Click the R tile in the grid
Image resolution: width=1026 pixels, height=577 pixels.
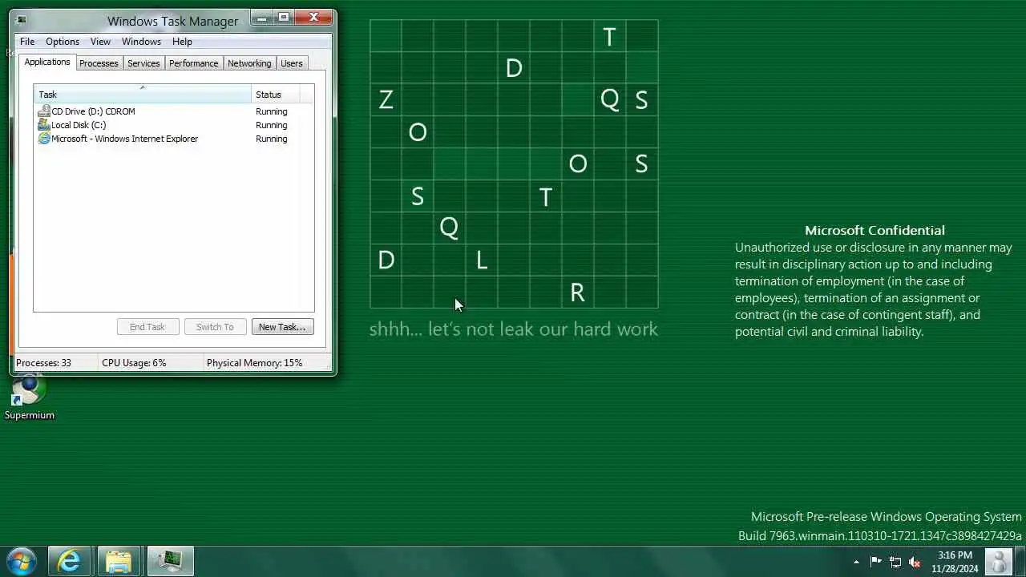[x=578, y=293]
